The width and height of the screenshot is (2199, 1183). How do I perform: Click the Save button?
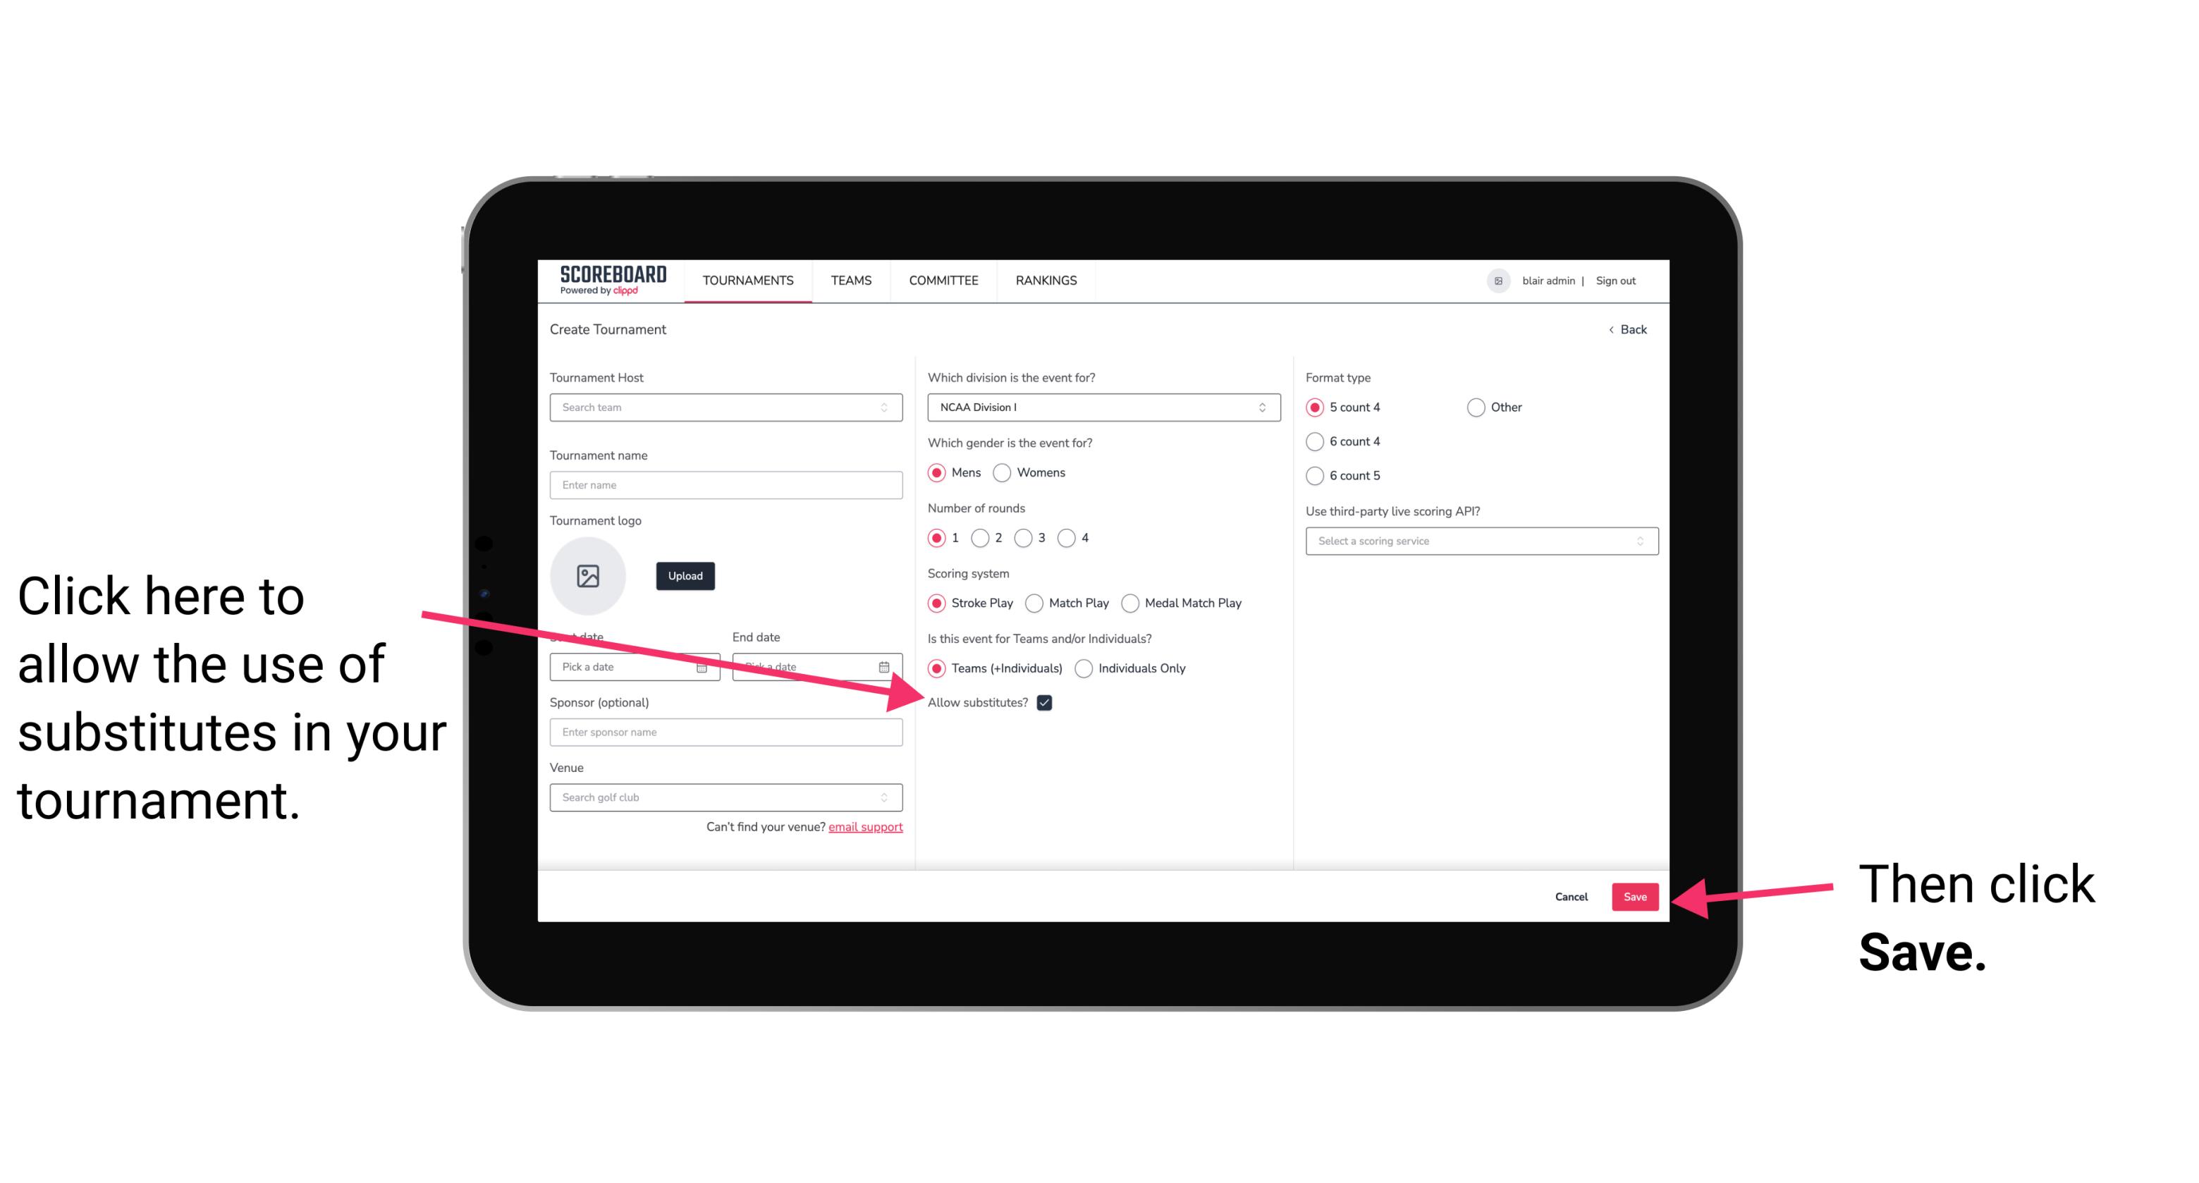coord(1636,895)
